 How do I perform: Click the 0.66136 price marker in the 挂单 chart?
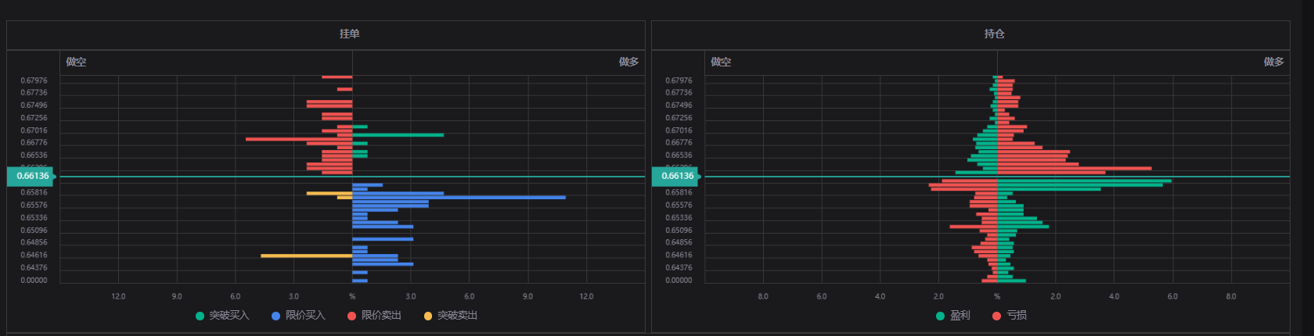[32, 177]
